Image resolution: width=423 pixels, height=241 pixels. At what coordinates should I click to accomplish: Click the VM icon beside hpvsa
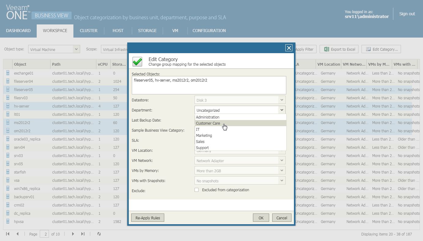coord(8,222)
